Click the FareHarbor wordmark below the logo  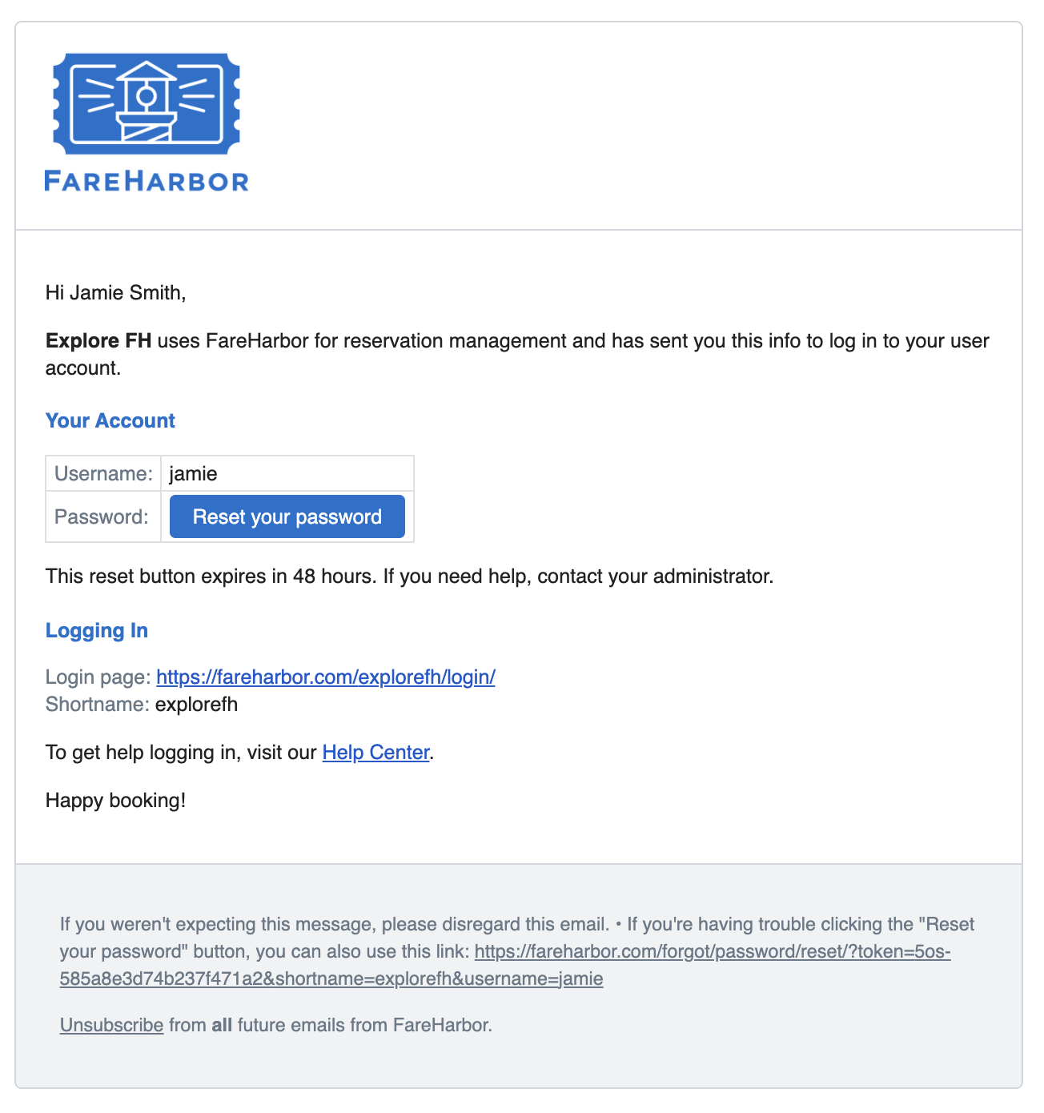(x=147, y=182)
